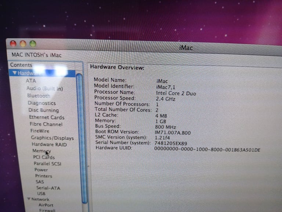
Task: Click the 800 MHz bus speed value
Action: click(x=166, y=127)
